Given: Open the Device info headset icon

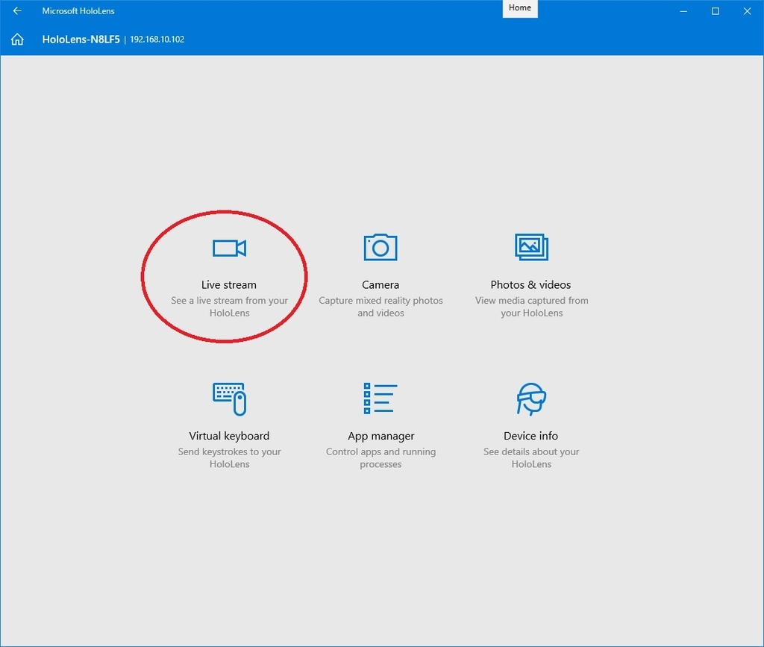Looking at the screenshot, I should 531,398.
